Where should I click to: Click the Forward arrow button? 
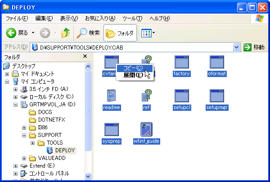(45, 33)
